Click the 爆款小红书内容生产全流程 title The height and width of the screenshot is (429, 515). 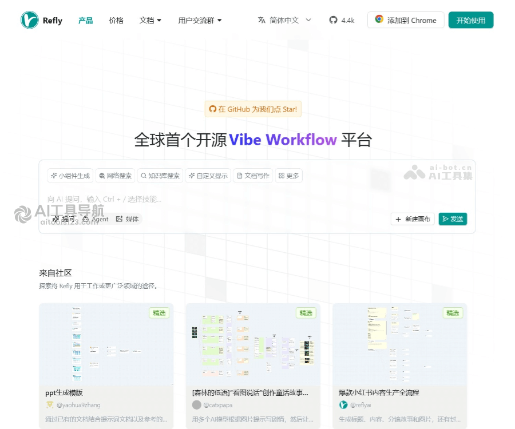[379, 392]
